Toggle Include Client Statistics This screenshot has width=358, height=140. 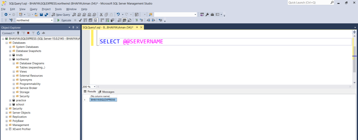(112, 20)
